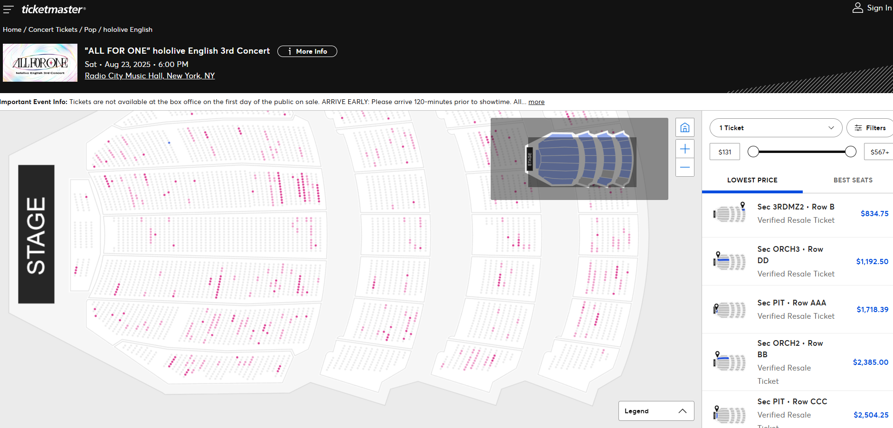
Task: View section thumbnail for Sec ORCH2 Row BB
Action: point(730,362)
